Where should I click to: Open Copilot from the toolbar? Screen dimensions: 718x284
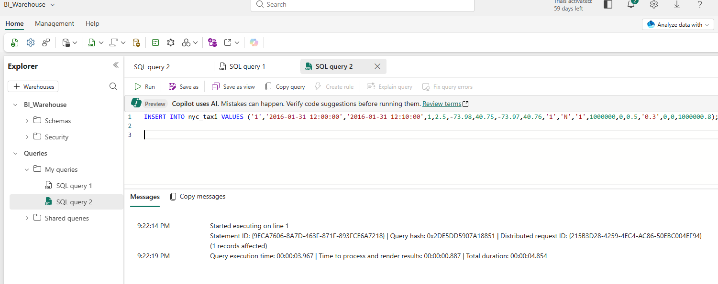tap(254, 42)
